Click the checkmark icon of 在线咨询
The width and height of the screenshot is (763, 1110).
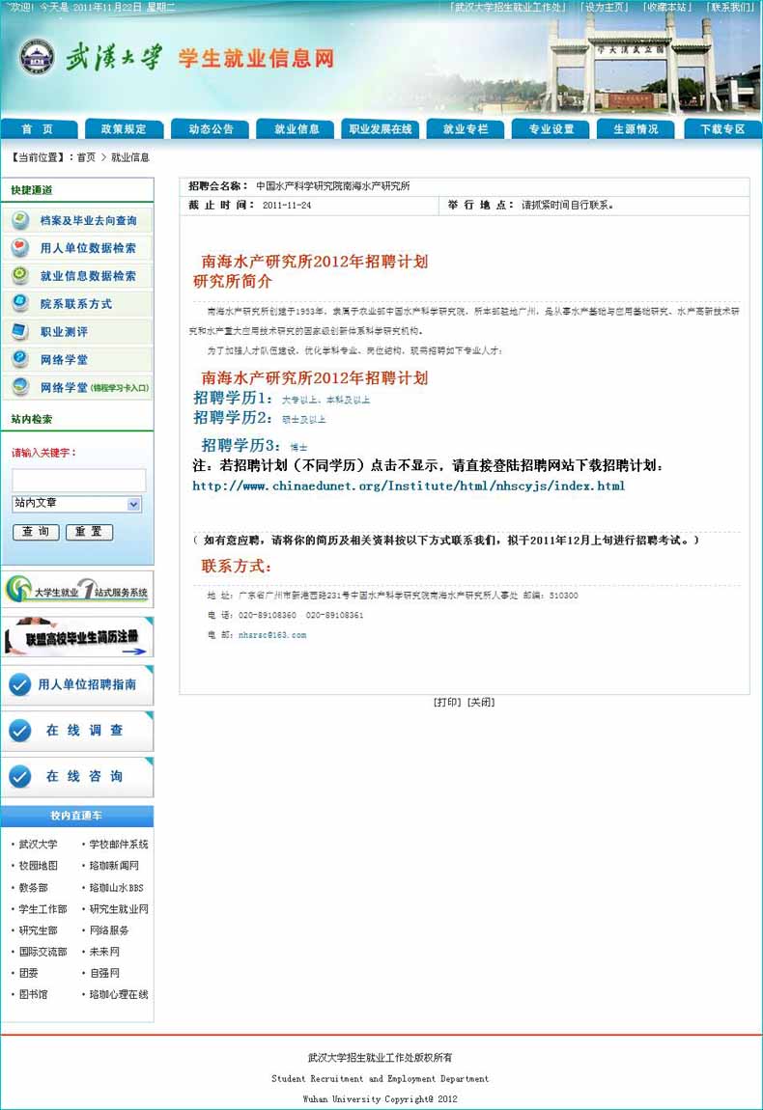(x=20, y=777)
